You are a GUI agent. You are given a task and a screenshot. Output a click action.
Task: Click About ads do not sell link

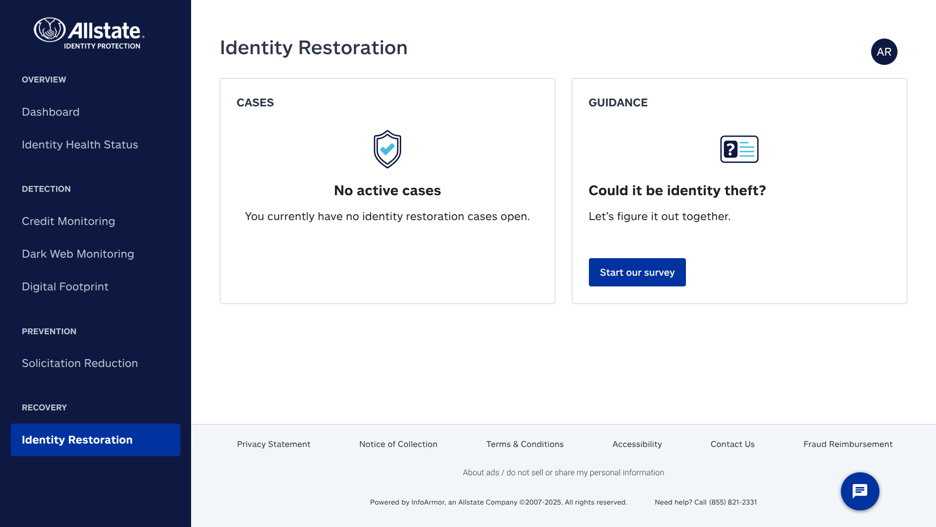point(564,472)
